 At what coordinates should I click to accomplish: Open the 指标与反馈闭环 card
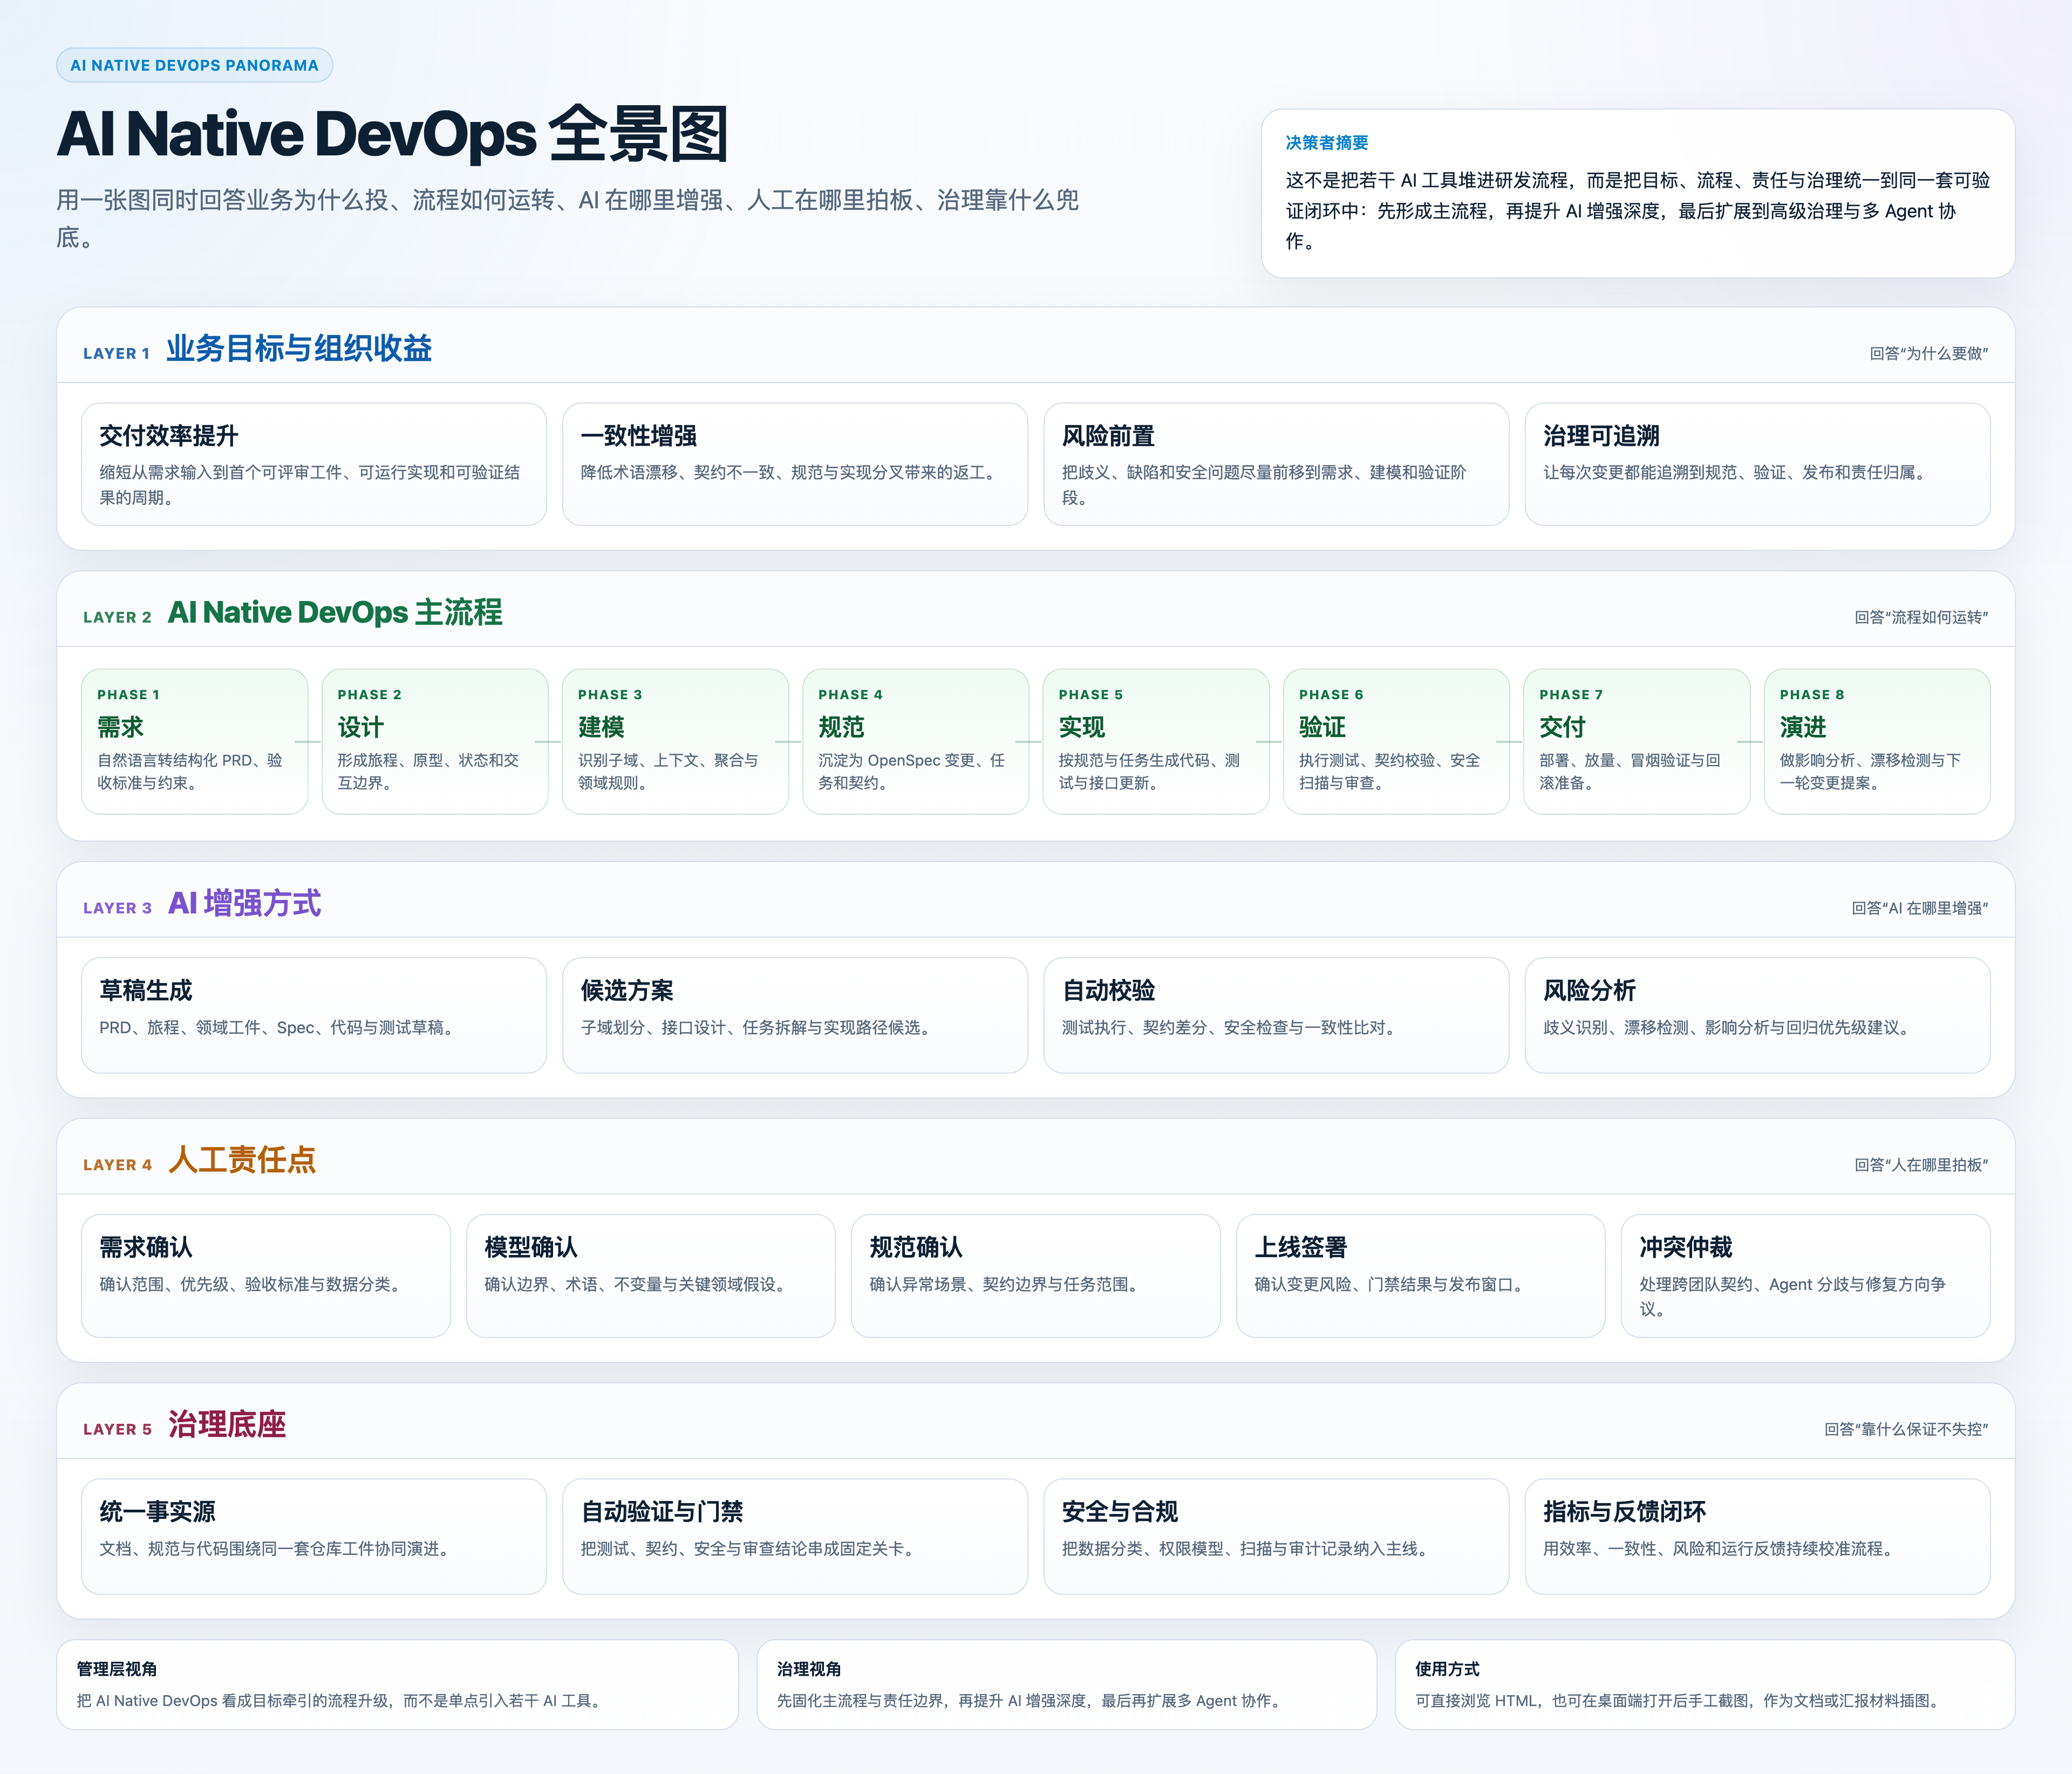[1757, 1536]
